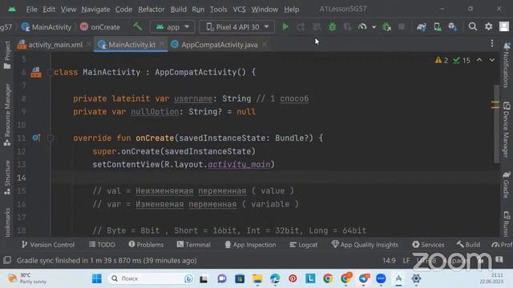Image resolution: width=513 pixels, height=288 pixels.
Task: Close the MainActivity.kt tab
Action: [x=162, y=45]
